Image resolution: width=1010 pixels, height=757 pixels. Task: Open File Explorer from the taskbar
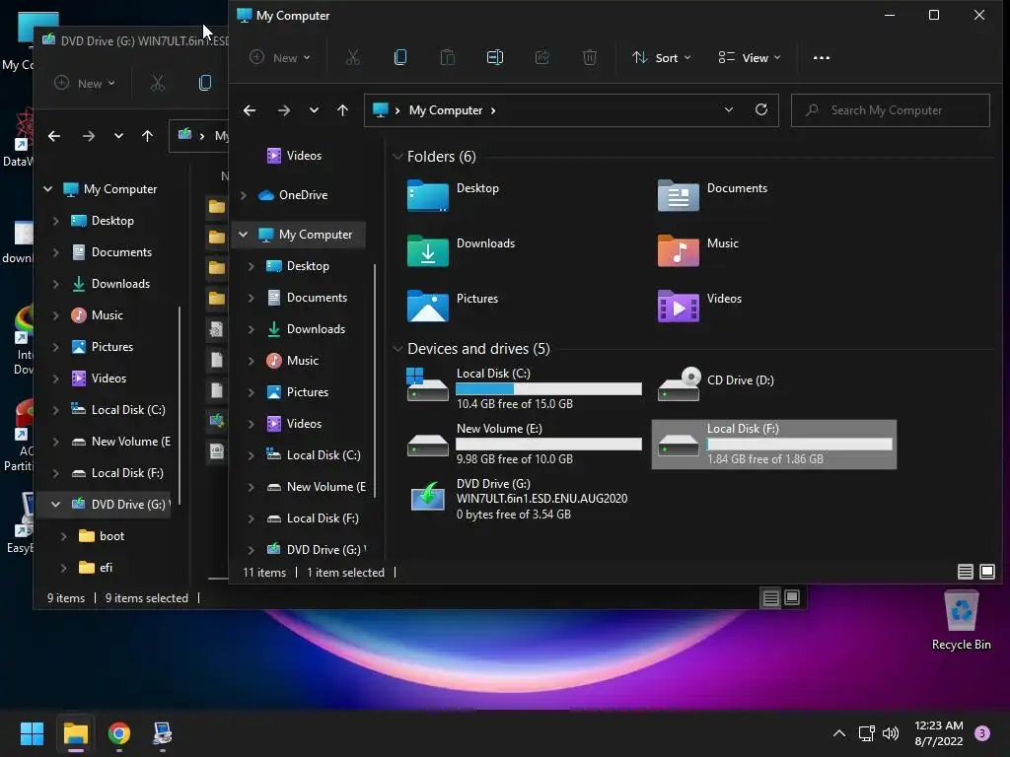click(75, 733)
